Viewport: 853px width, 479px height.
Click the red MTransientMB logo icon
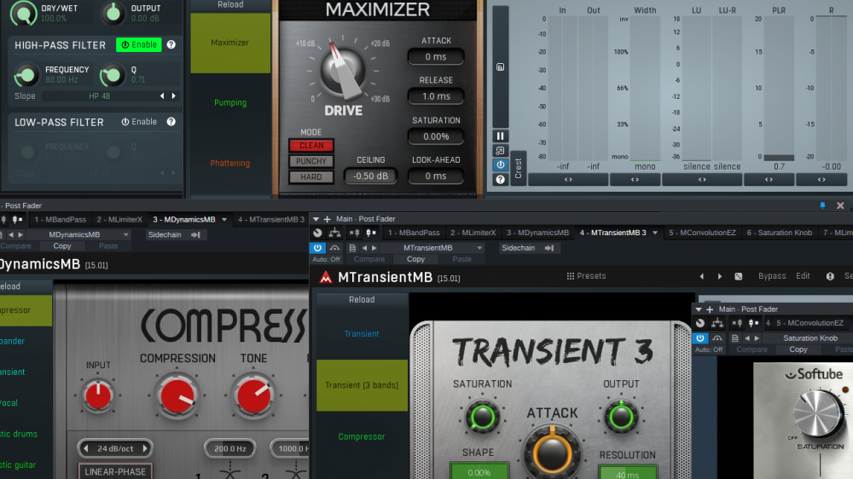pos(326,277)
